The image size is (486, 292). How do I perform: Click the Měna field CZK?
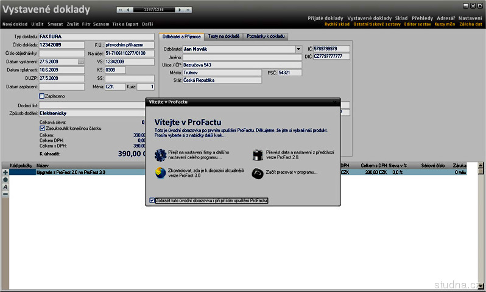point(115,87)
